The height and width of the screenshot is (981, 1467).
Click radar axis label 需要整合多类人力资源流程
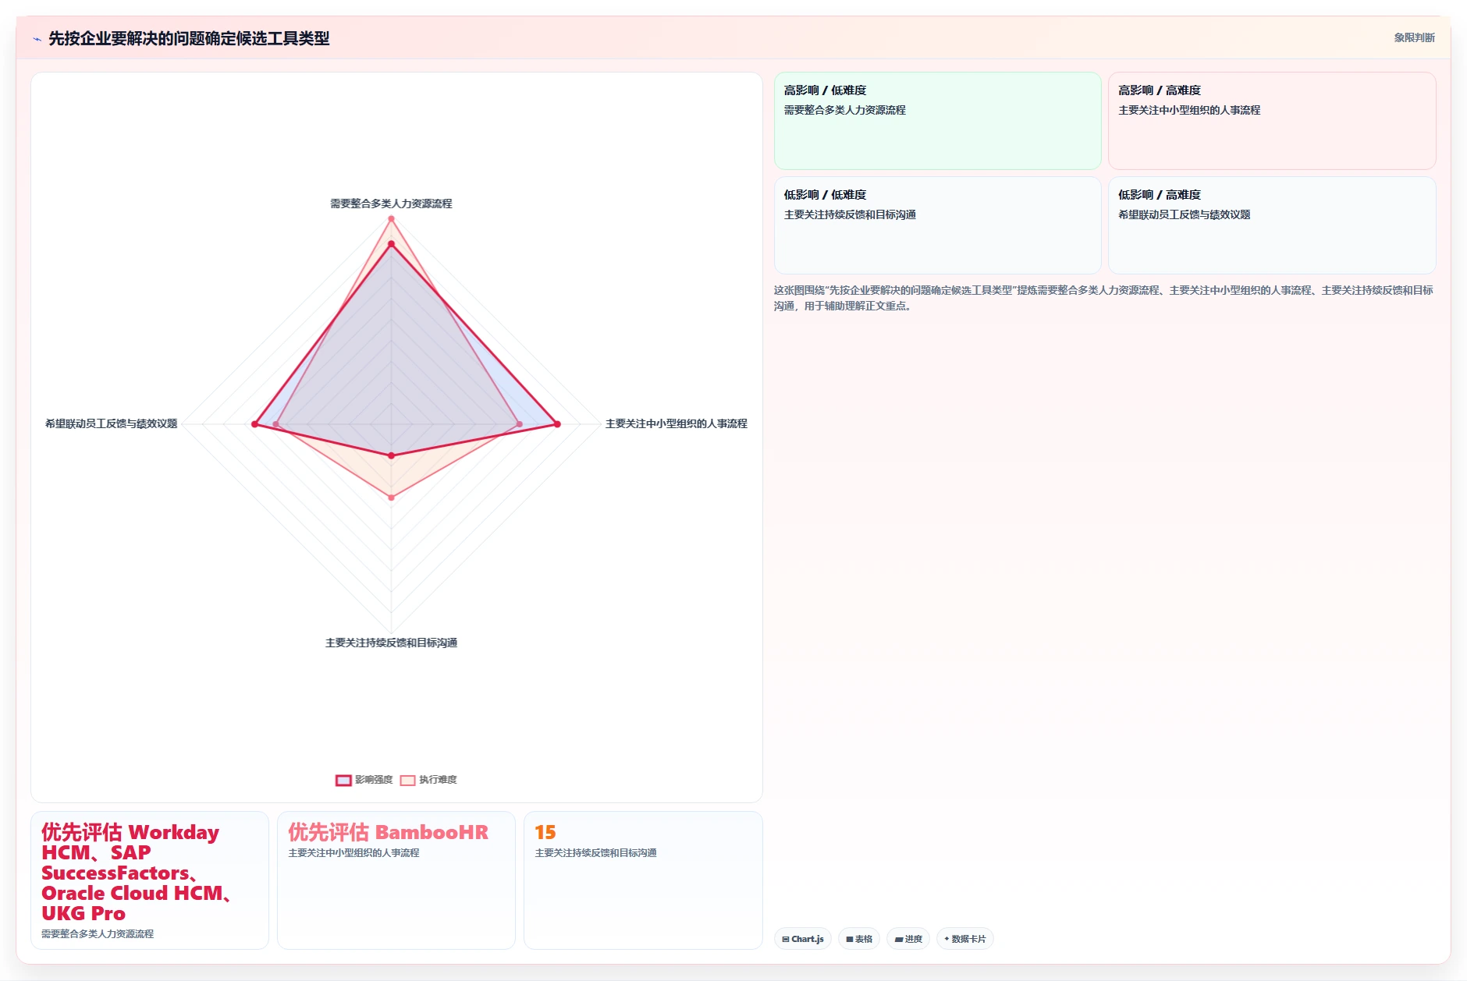(x=391, y=204)
